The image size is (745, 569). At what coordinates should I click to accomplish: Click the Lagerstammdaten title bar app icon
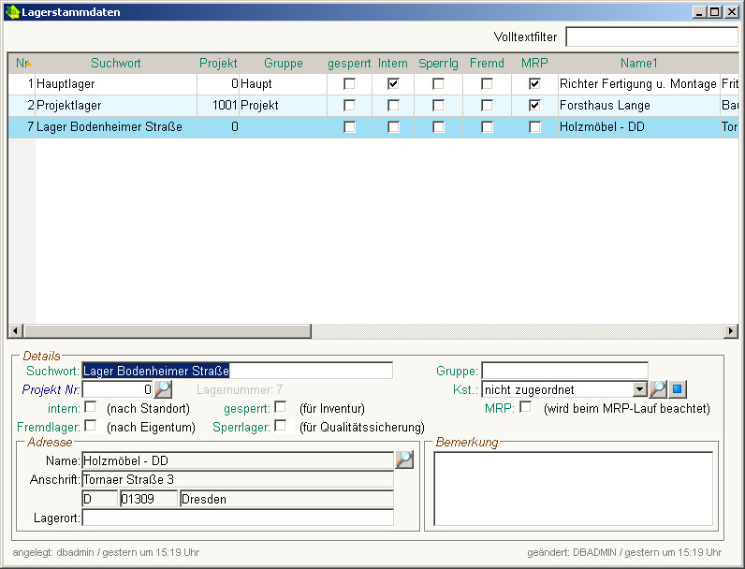point(12,12)
